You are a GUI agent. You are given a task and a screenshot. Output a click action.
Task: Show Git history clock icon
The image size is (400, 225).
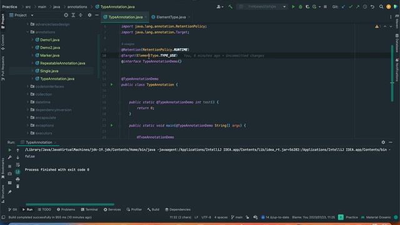[365, 7]
